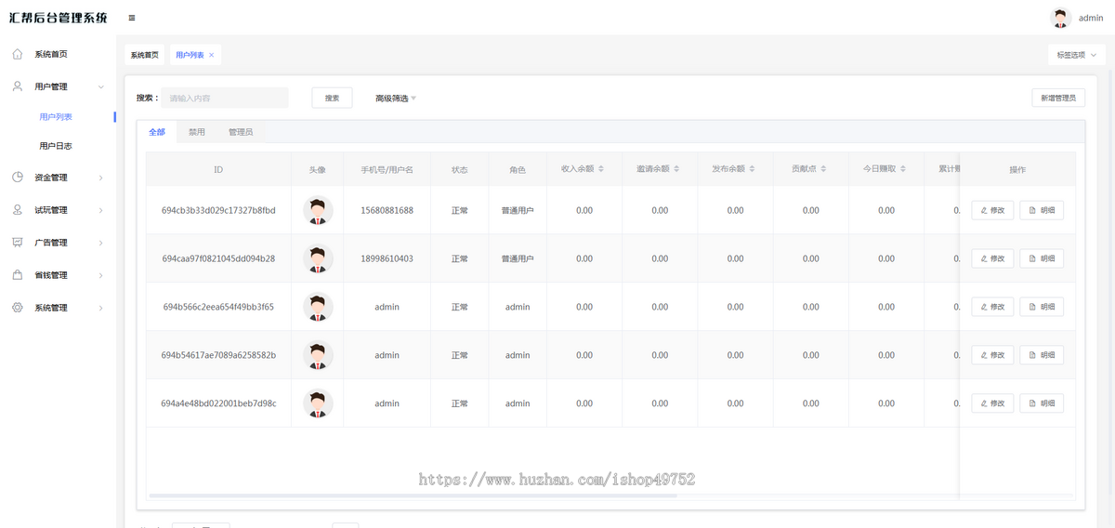Expand the 资金管理 sidebar menu

point(101,178)
